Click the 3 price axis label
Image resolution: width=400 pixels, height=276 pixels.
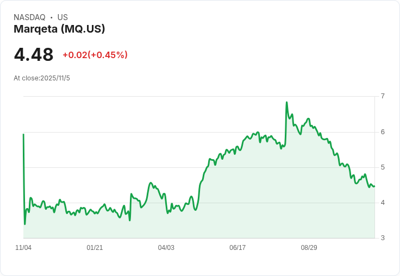(x=383, y=238)
